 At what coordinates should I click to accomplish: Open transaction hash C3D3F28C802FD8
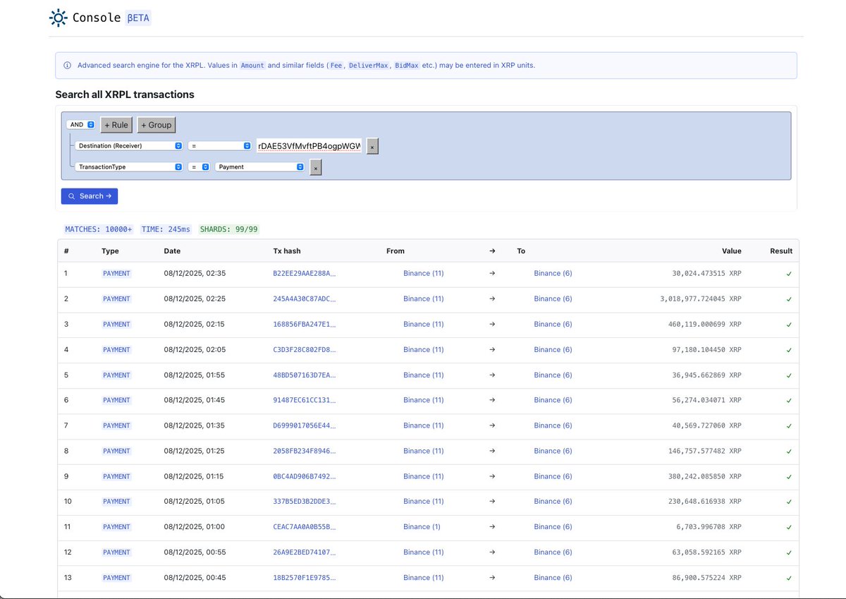(x=305, y=349)
